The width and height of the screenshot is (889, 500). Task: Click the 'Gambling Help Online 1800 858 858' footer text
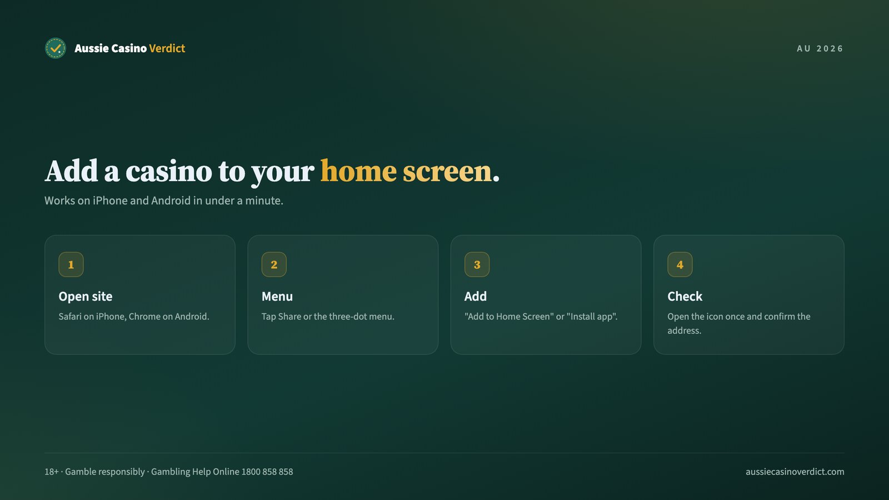(x=222, y=472)
